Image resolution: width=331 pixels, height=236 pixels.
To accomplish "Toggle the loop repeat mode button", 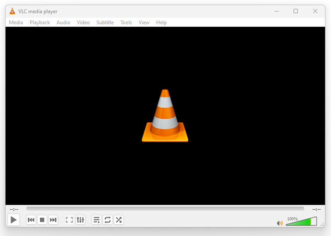I will 107,220.
